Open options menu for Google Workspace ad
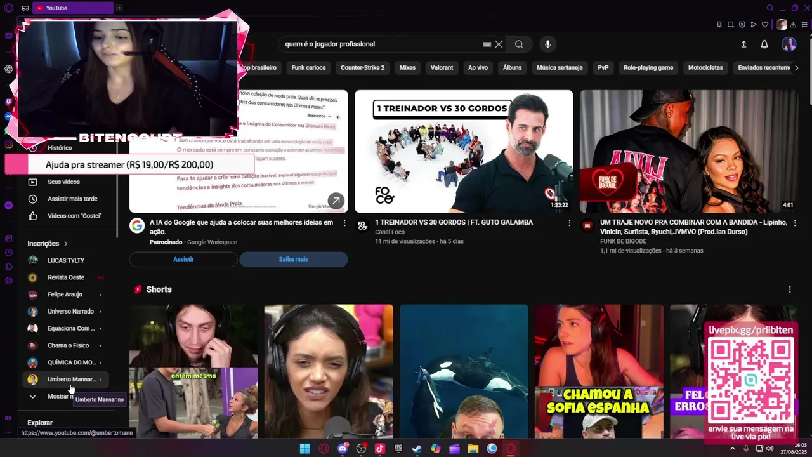The height and width of the screenshot is (457, 812). (x=344, y=223)
